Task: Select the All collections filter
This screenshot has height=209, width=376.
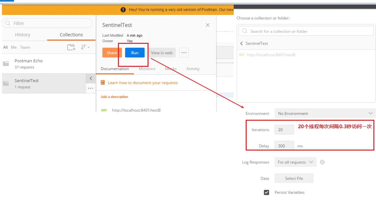Action: click(5, 47)
